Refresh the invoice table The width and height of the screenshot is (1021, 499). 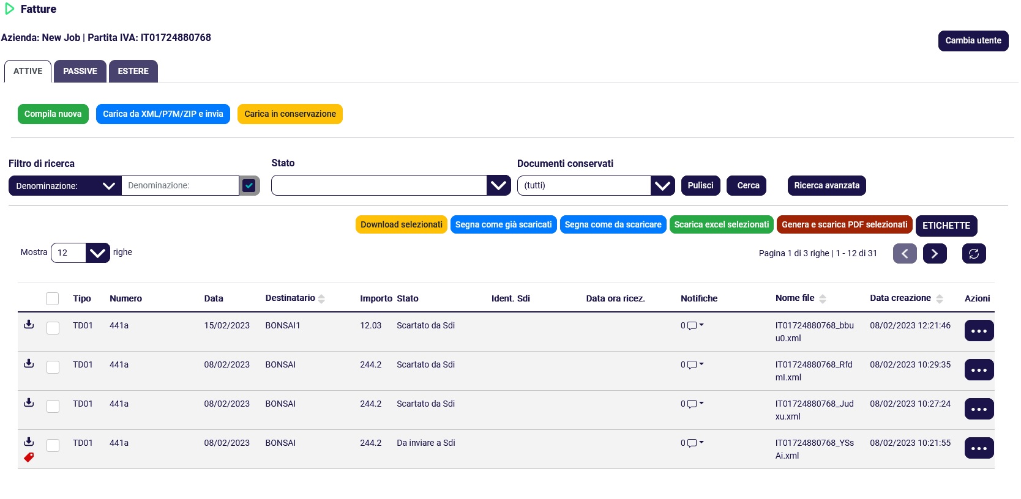coord(973,253)
